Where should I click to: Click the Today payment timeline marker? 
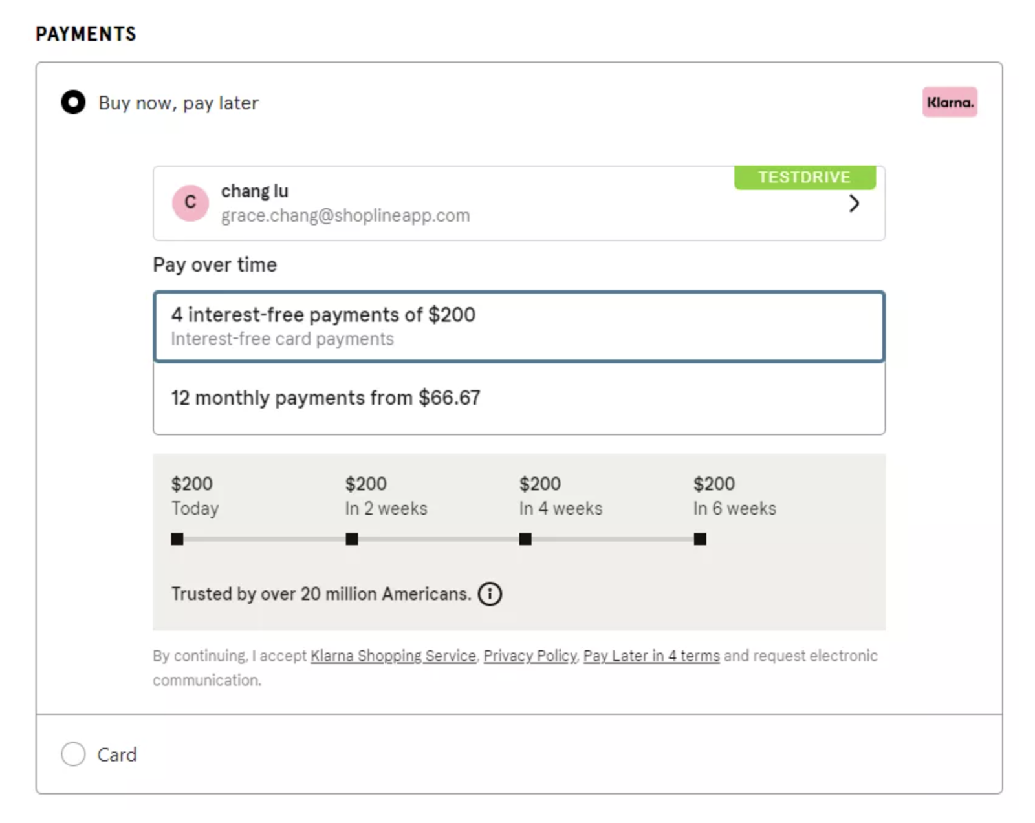coord(177,539)
